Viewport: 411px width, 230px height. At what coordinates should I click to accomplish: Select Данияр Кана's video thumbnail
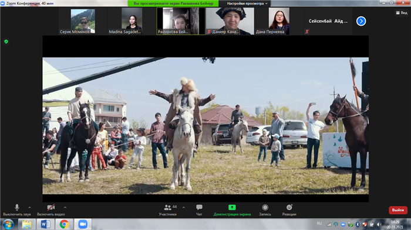point(230,21)
